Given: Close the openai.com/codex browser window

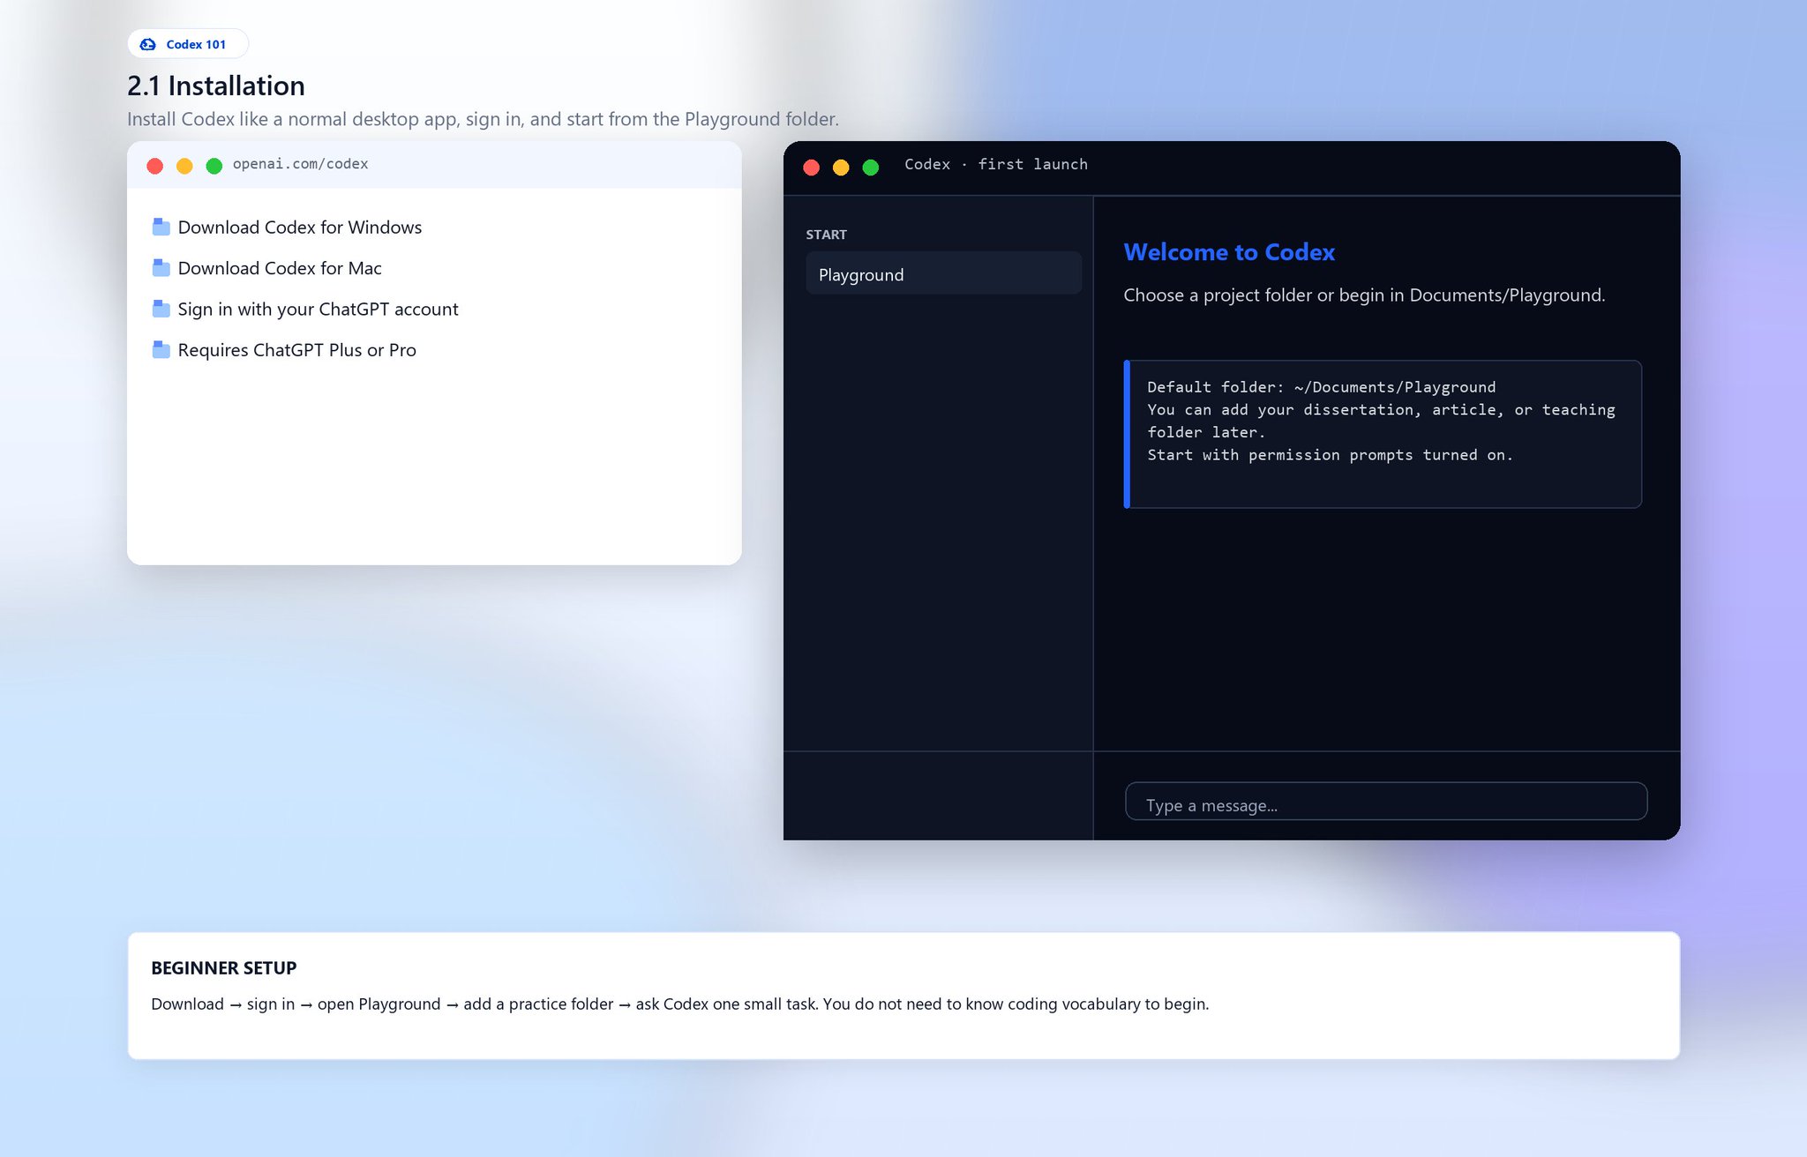Looking at the screenshot, I should tap(155, 166).
